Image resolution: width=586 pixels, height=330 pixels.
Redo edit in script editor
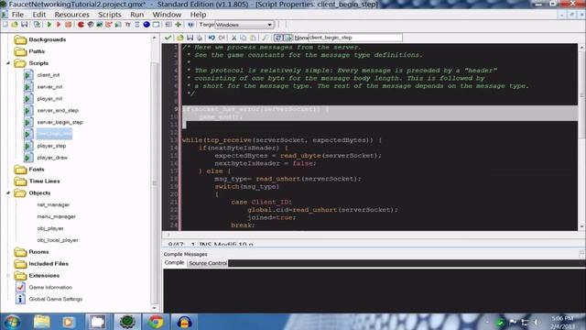tap(222, 38)
